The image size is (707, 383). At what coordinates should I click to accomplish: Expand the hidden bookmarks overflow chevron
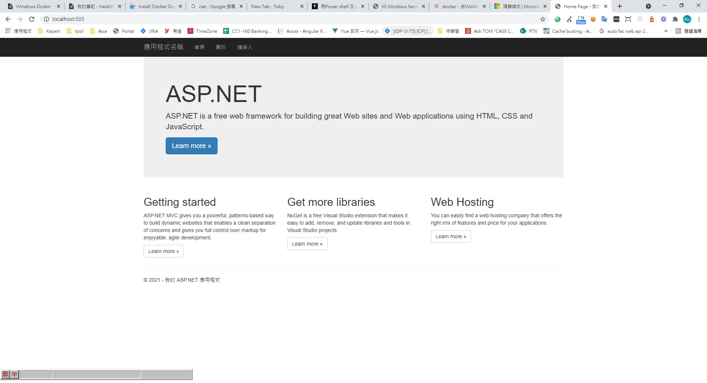[x=666, y=31]
